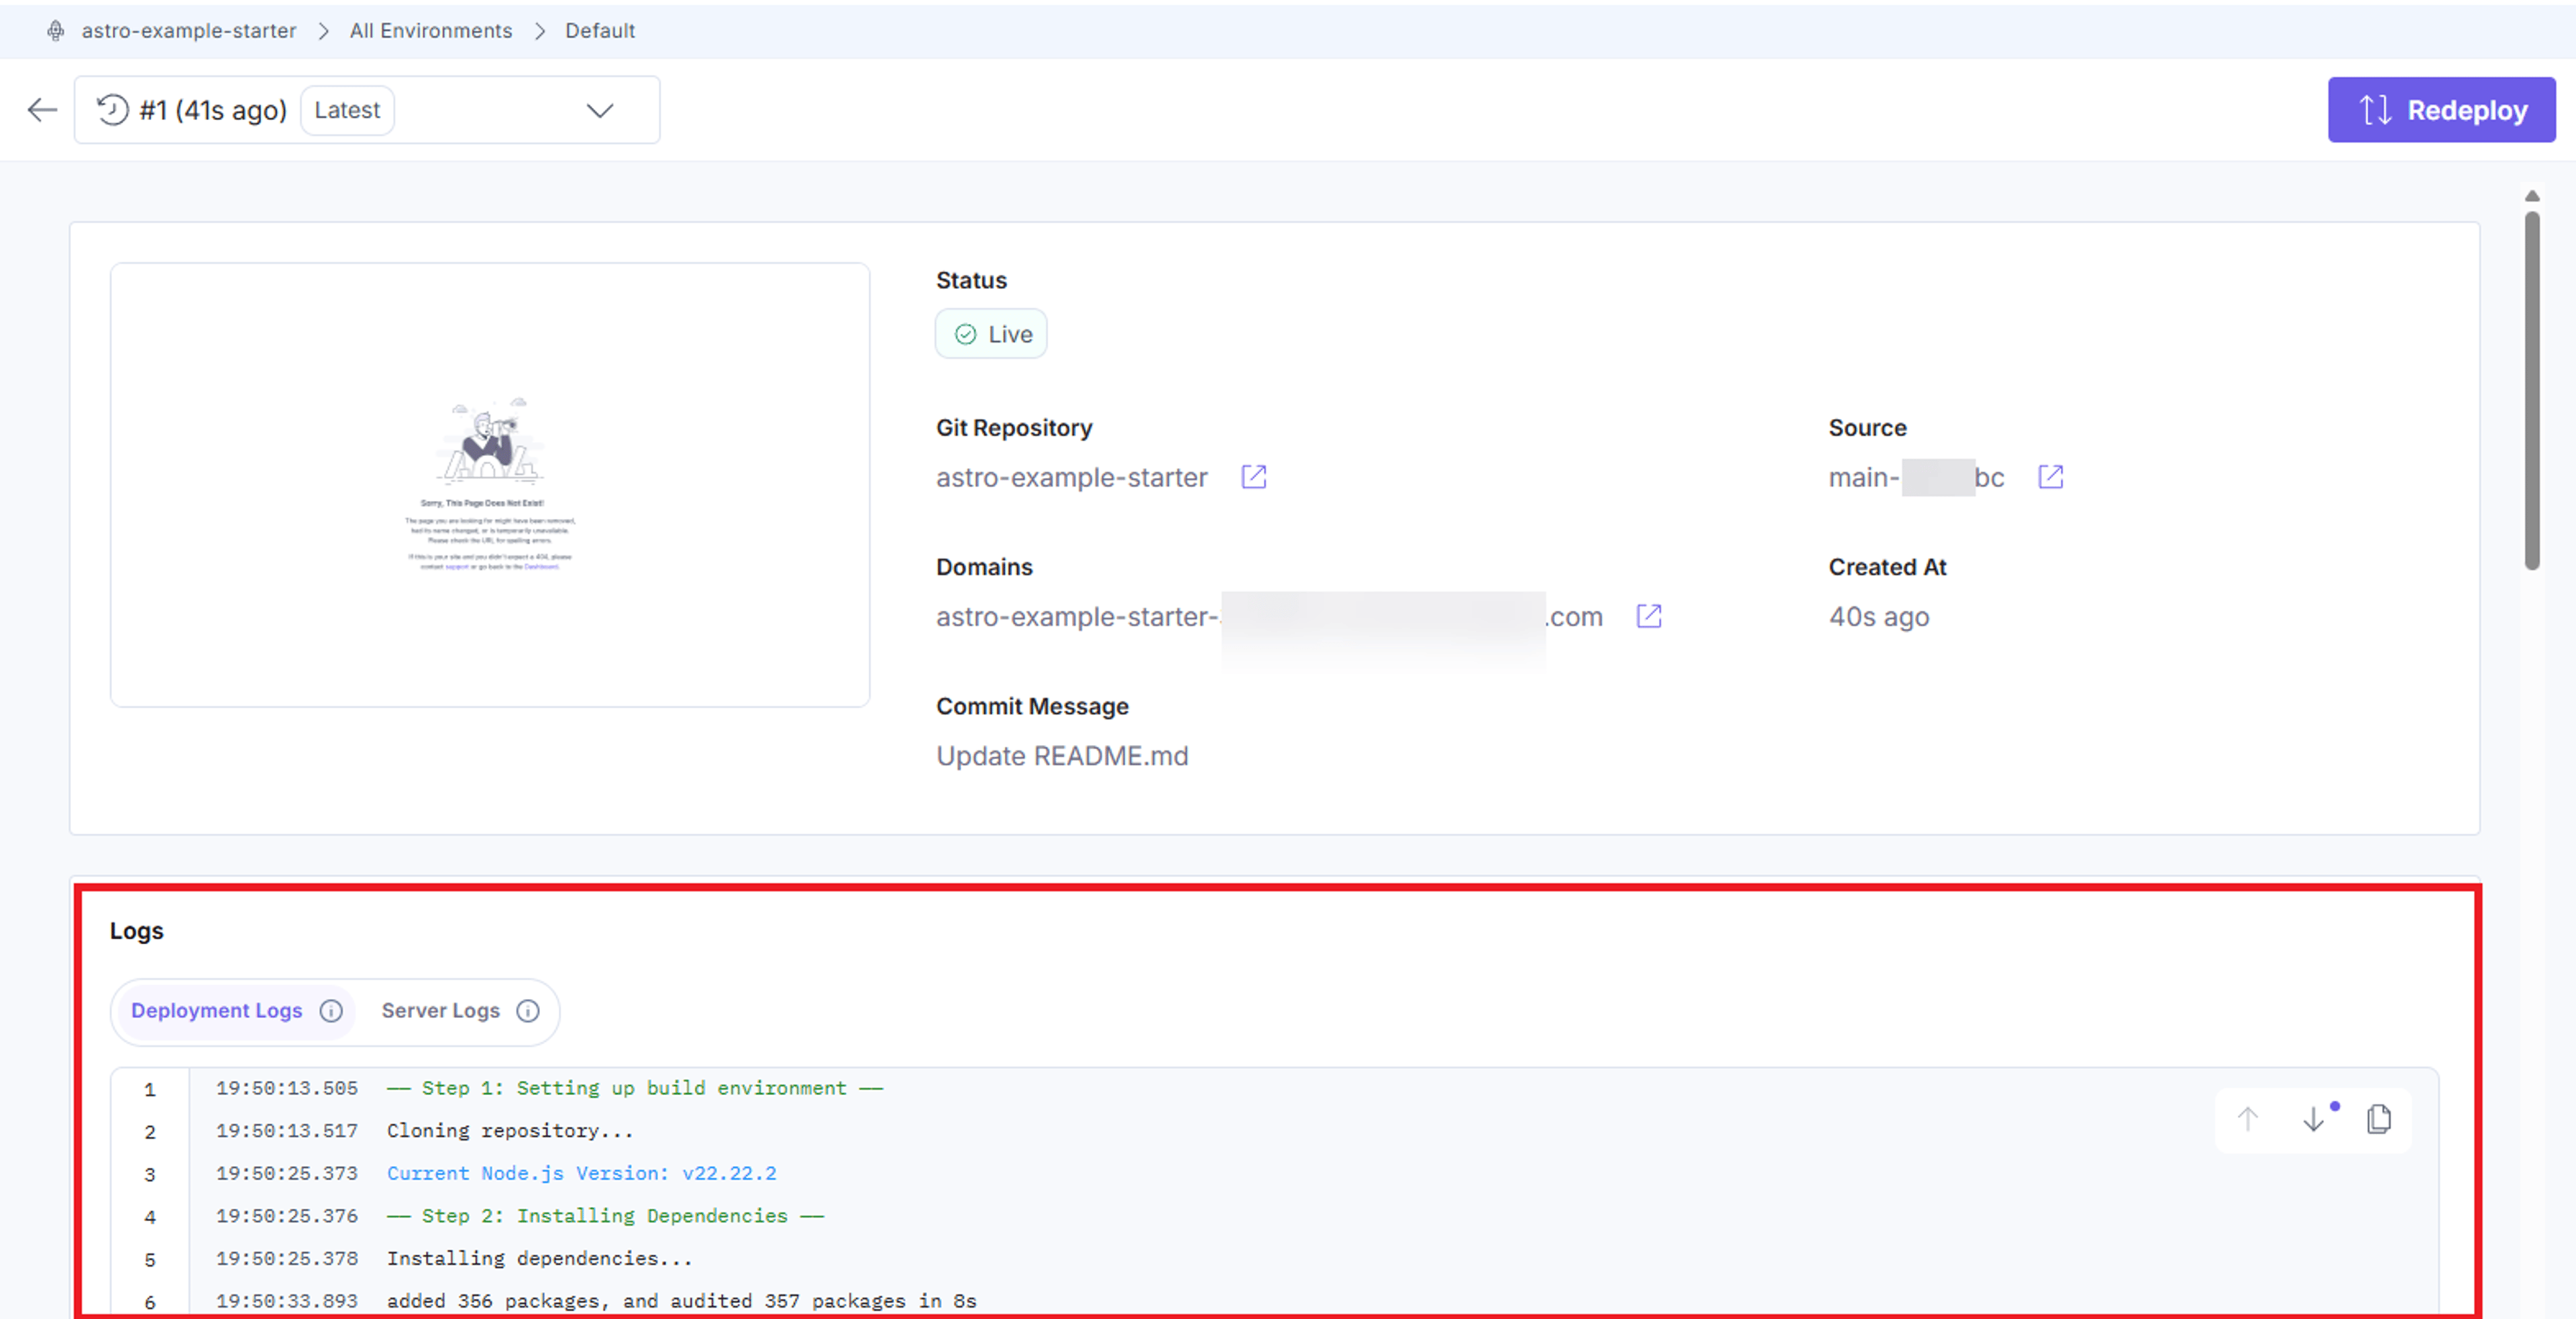The height and width of the screenshot is (1319, 2576).
Task: Copy logs to clipboard icon
Action: 2380,1119
